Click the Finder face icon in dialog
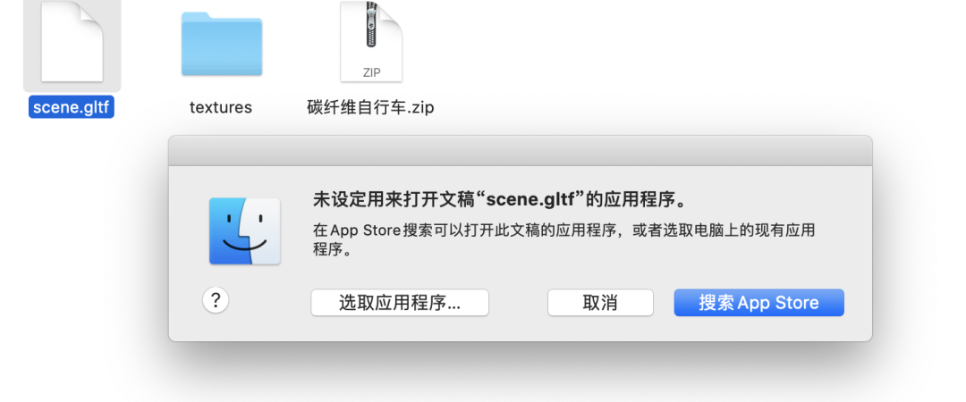This screenshot has width=966, height=402. click(244, 230)
